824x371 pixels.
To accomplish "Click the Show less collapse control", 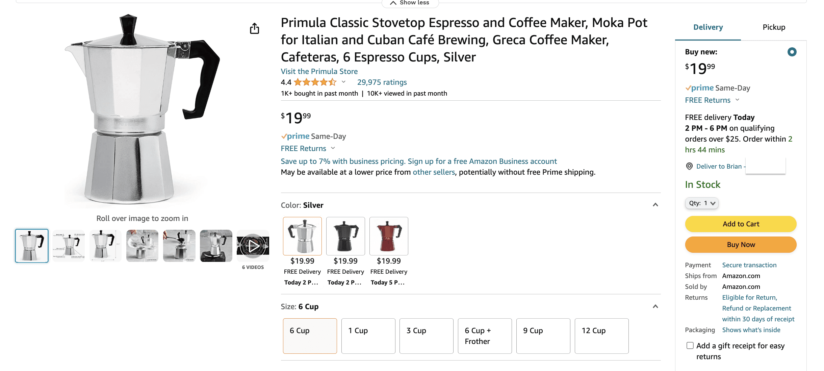I will click(410, 3).
